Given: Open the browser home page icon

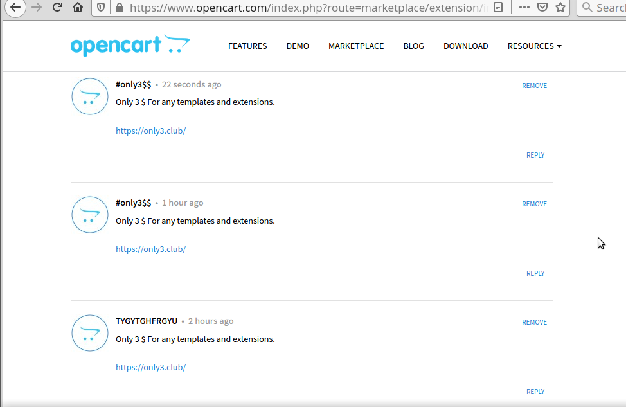Looking at the screenshot, I should click(x=78, y=7).
